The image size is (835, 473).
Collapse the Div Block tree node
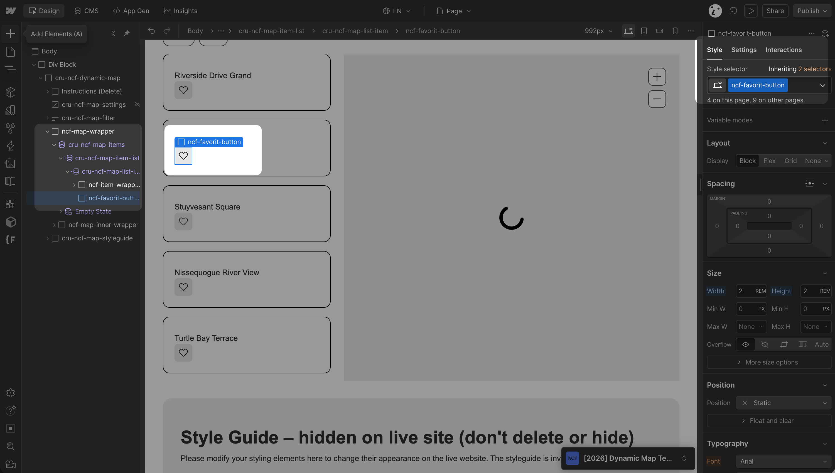click(x=34, y=65)
